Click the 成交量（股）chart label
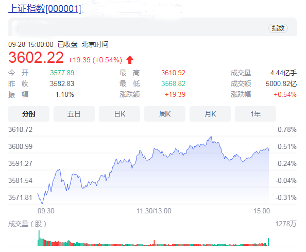Screen dimensions: 306x252 [27, 224]
